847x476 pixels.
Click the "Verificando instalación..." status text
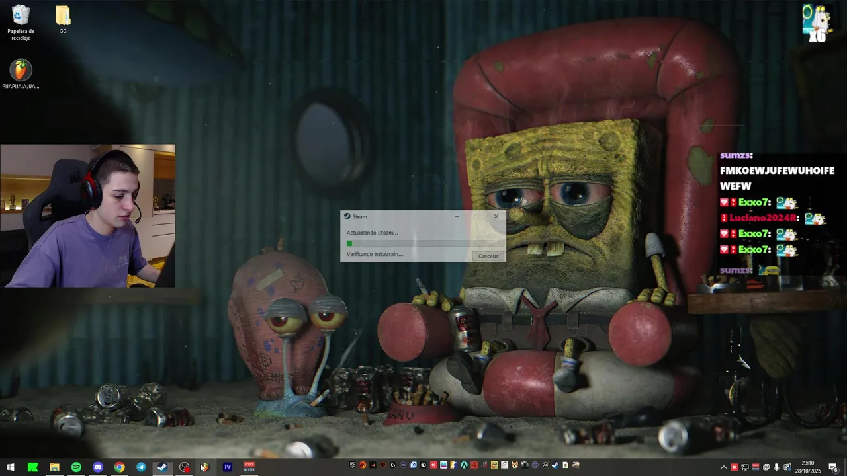click(x=375, y=254)
